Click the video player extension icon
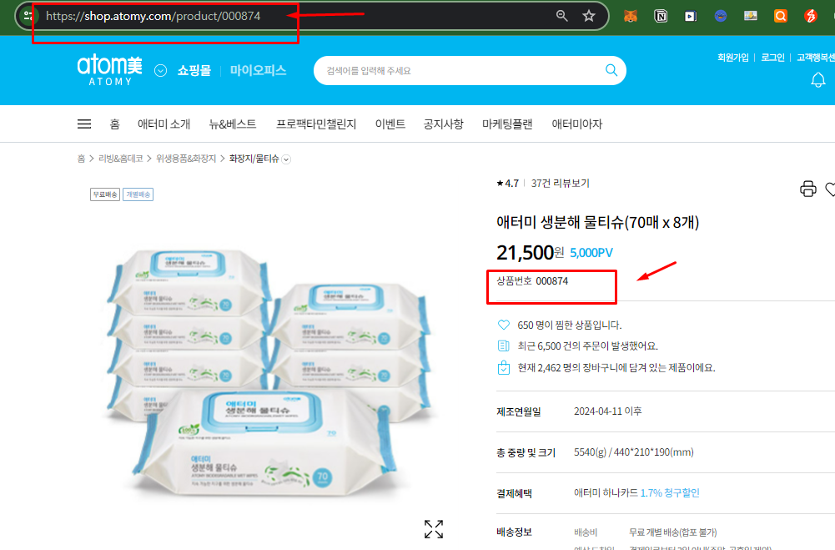This screenshot has width=835, height=550. 691,16
